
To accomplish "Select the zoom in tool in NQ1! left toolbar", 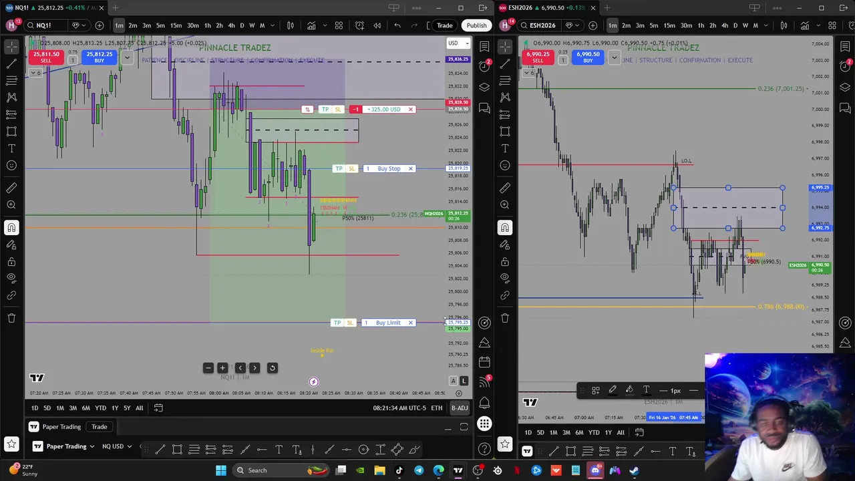I will click(x=11, y=205).
